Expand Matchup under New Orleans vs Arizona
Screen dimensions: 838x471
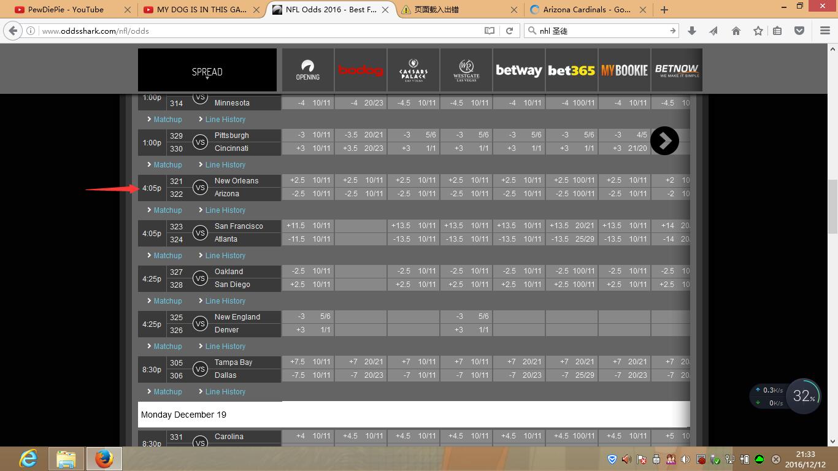(x=167, y=210)
